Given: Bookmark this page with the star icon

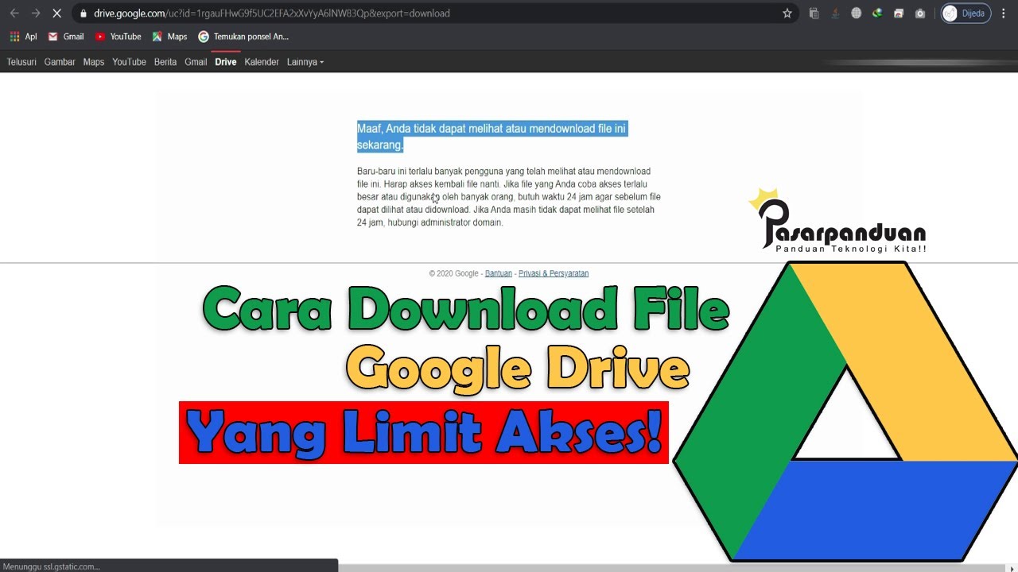Looking at the screenshot, I should click(x=787, y=13).
